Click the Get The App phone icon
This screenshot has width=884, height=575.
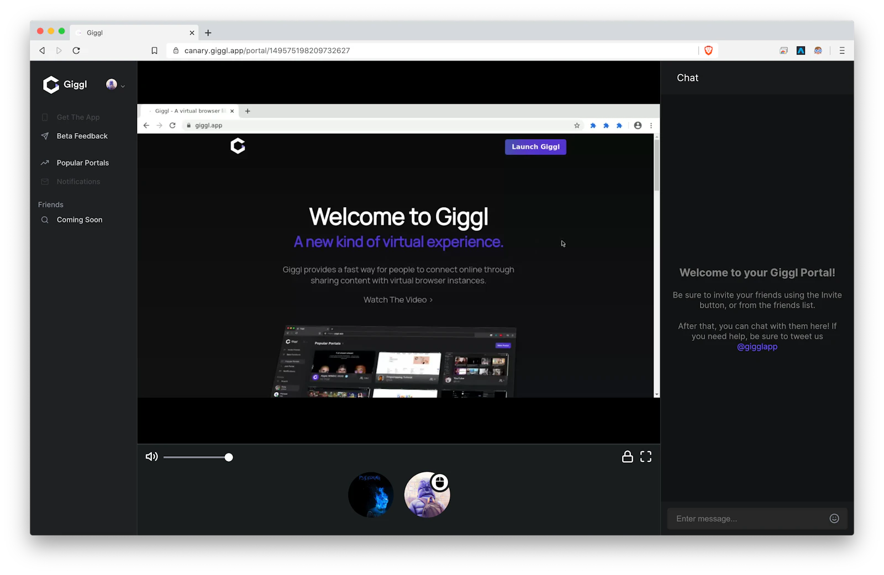tap(45, 117)
